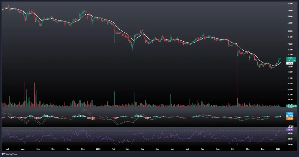Viewport: 299px width, 157px height.
Task: Click the 8.500 price scale level
Action: pos(290,3)
